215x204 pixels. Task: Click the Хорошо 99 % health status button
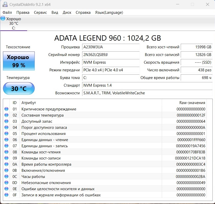coord(19,61)
